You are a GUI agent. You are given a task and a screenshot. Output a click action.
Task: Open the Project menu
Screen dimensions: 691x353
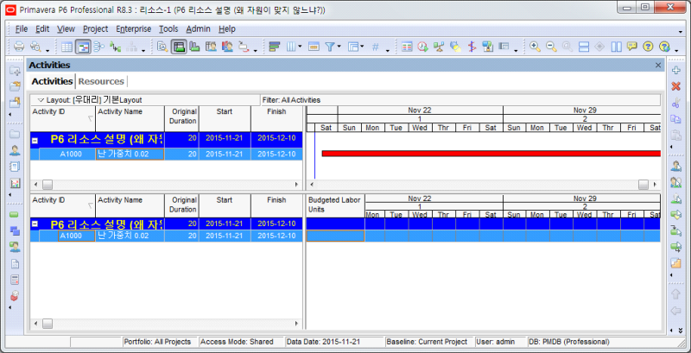(x=95, y=29)
